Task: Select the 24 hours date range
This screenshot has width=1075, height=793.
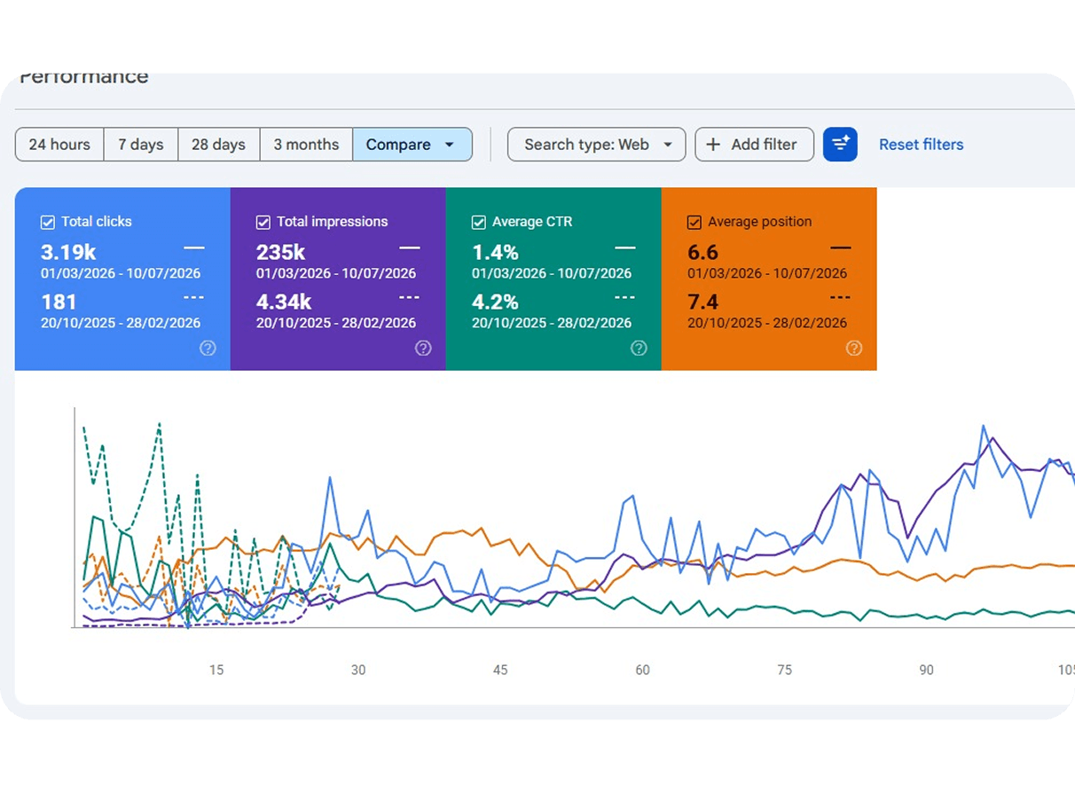Action: (59, 145)
